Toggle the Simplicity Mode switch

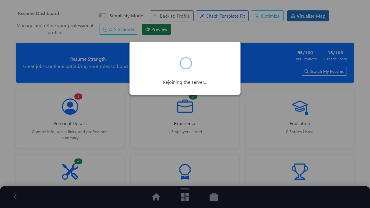pos(103,16)
